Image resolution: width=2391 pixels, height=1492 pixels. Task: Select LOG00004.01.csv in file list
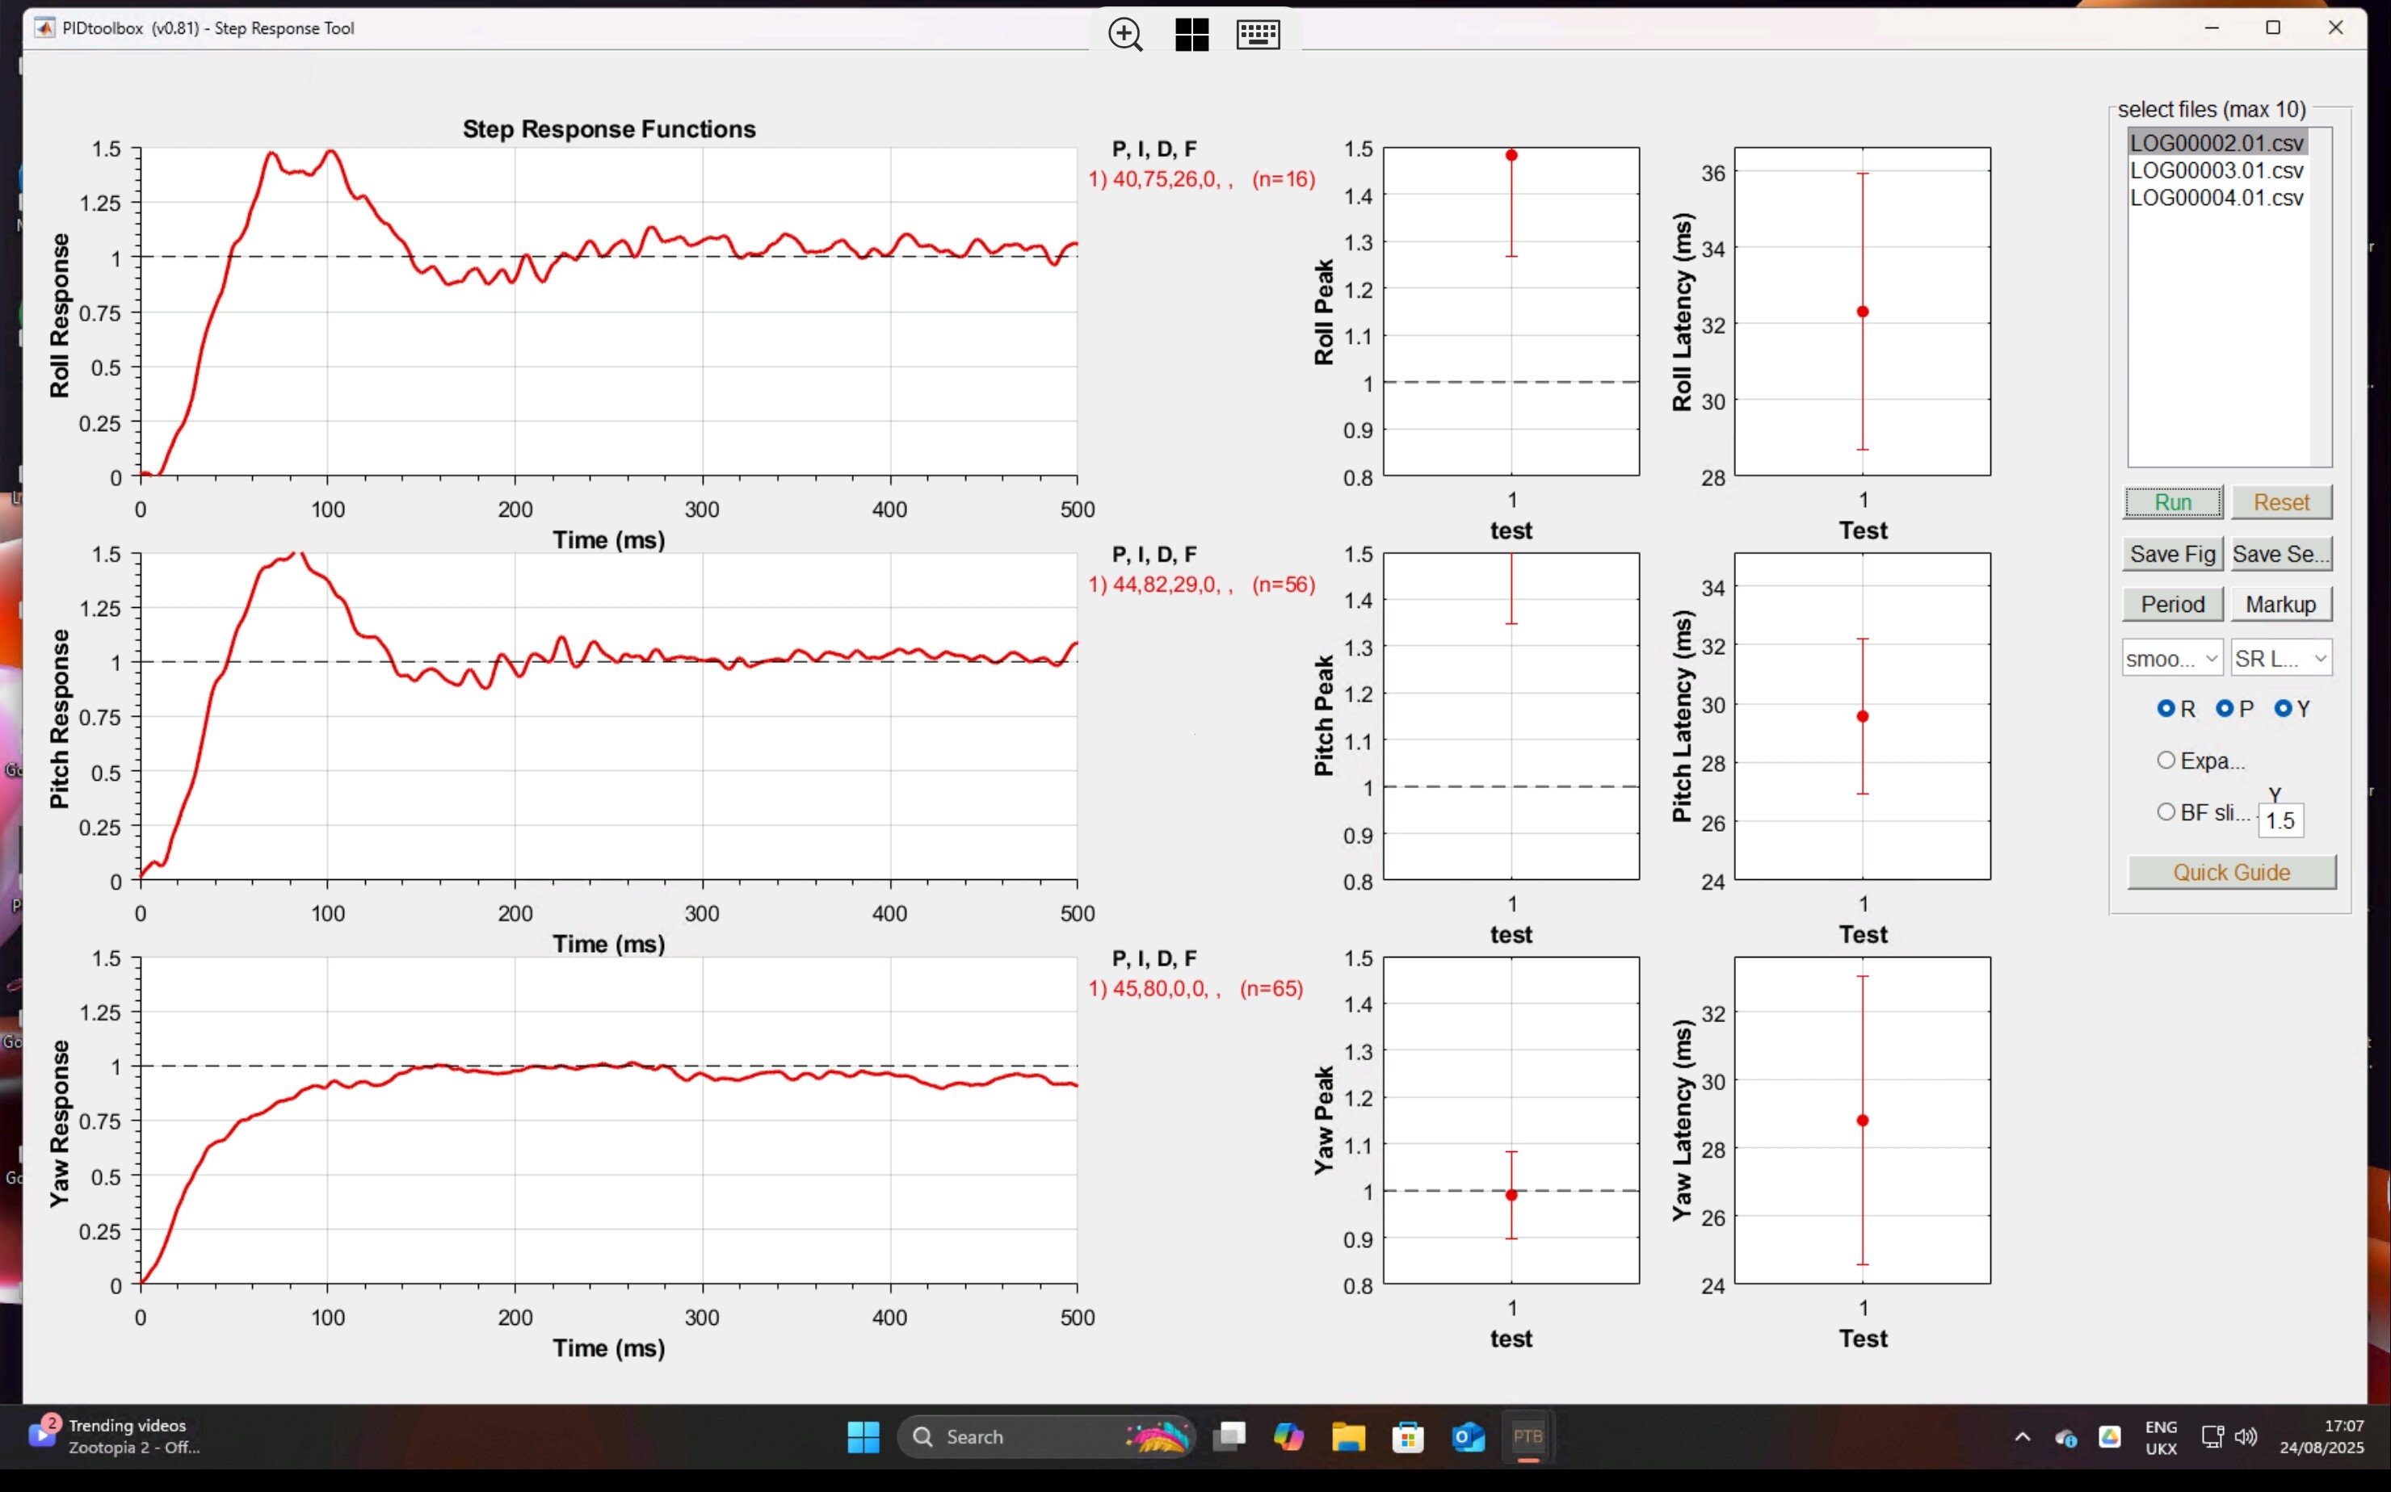[2217, 199]
